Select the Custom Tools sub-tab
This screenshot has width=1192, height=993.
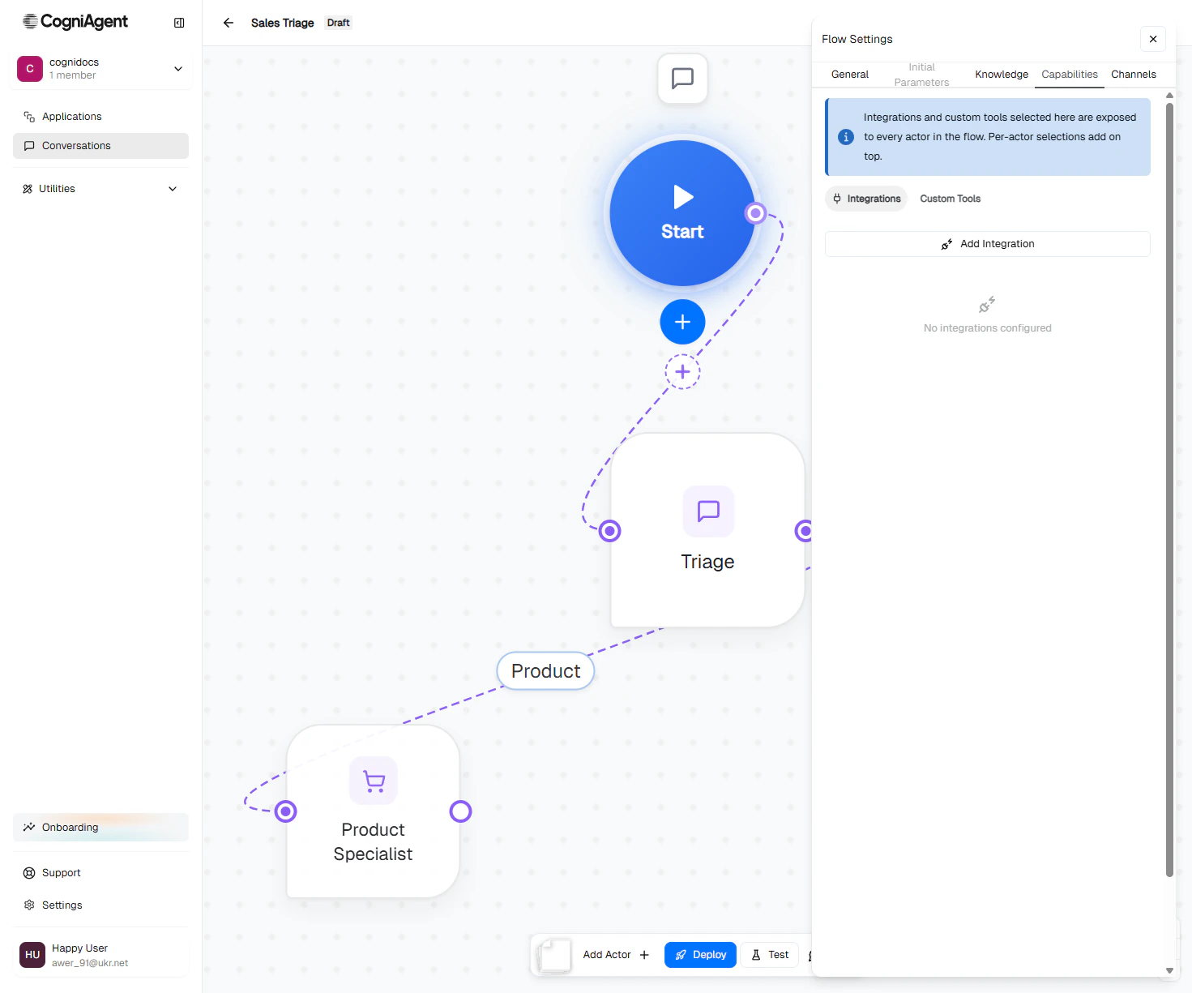pos(951,199)
